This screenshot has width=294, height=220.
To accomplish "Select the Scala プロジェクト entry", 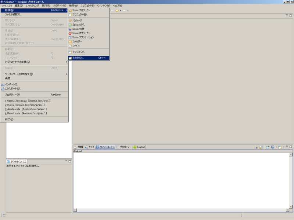I will pos(82,11).
